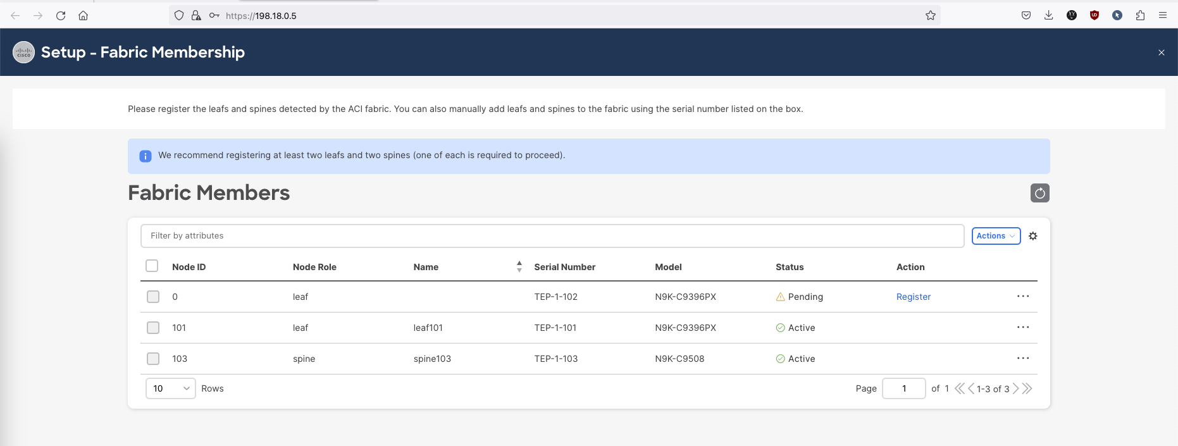Check the box for spine103 row
The image size is (1178, 446).
(x=153, y=359)
